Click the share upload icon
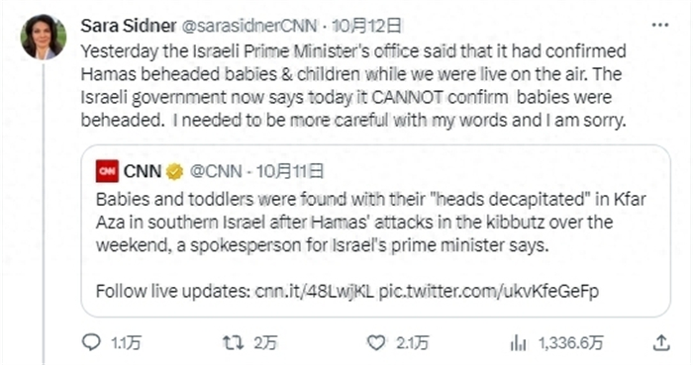Viewport: 693px width, 365px height. click(661, 342)
